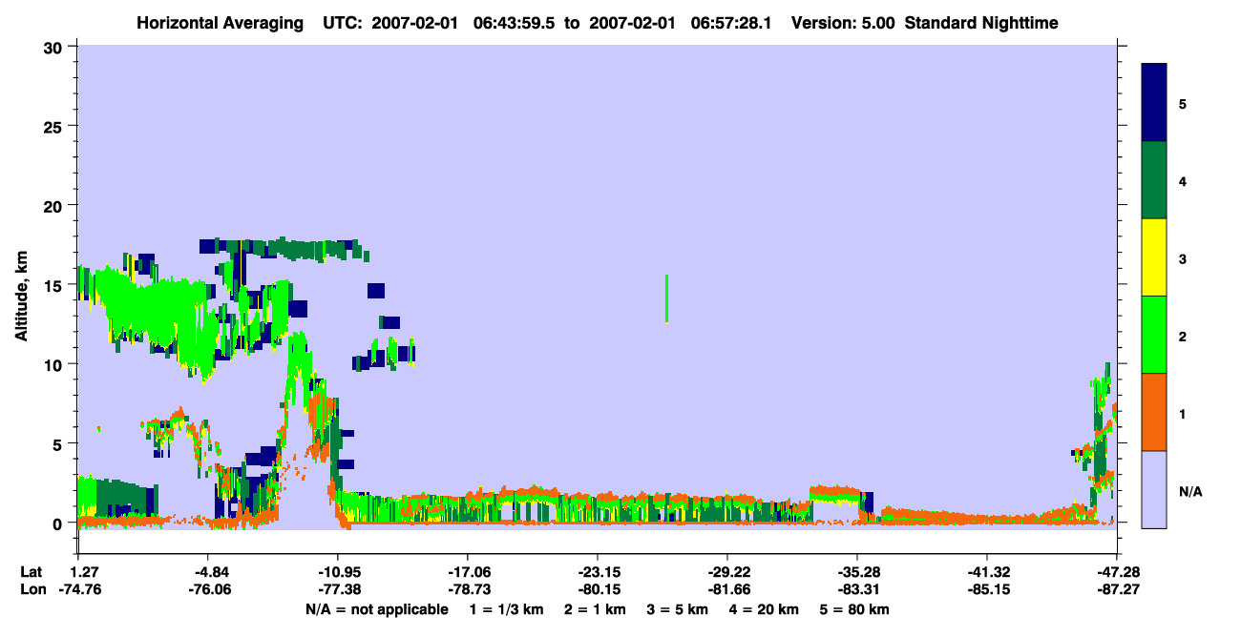Click 'Version: 5.00' in the title

[844, 23]
